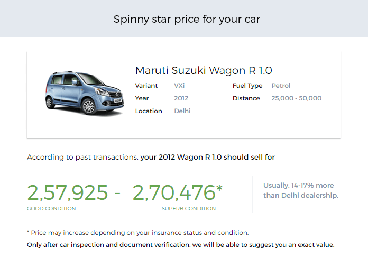Click the Fuel Type label
Viewport: 368px width, 267px height.
(247, 86)
